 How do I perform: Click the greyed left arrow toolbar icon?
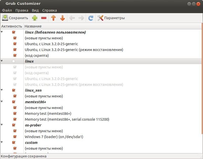click(x=72, y=18)
